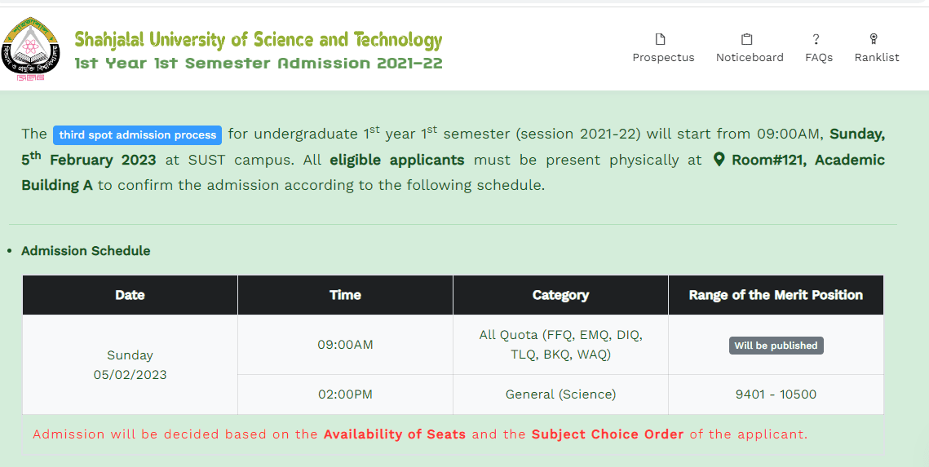The image size is (929, 467).
Task: Click the Shahjalal University of Science and Technology title
Action: 259,40
